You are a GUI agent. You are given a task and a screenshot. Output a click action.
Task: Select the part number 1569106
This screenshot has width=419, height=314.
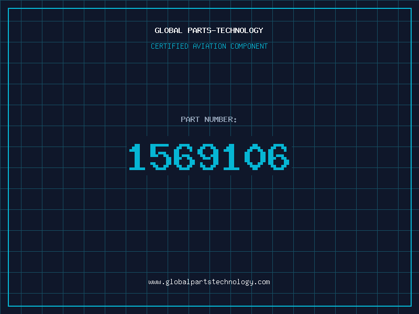(209, 157)
